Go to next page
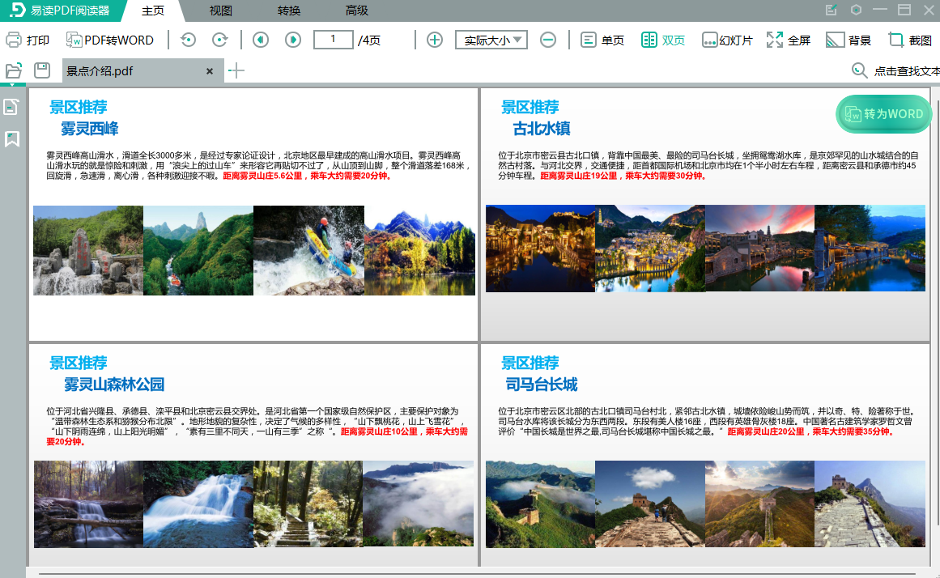940x578 pixels. pos(292,40)
